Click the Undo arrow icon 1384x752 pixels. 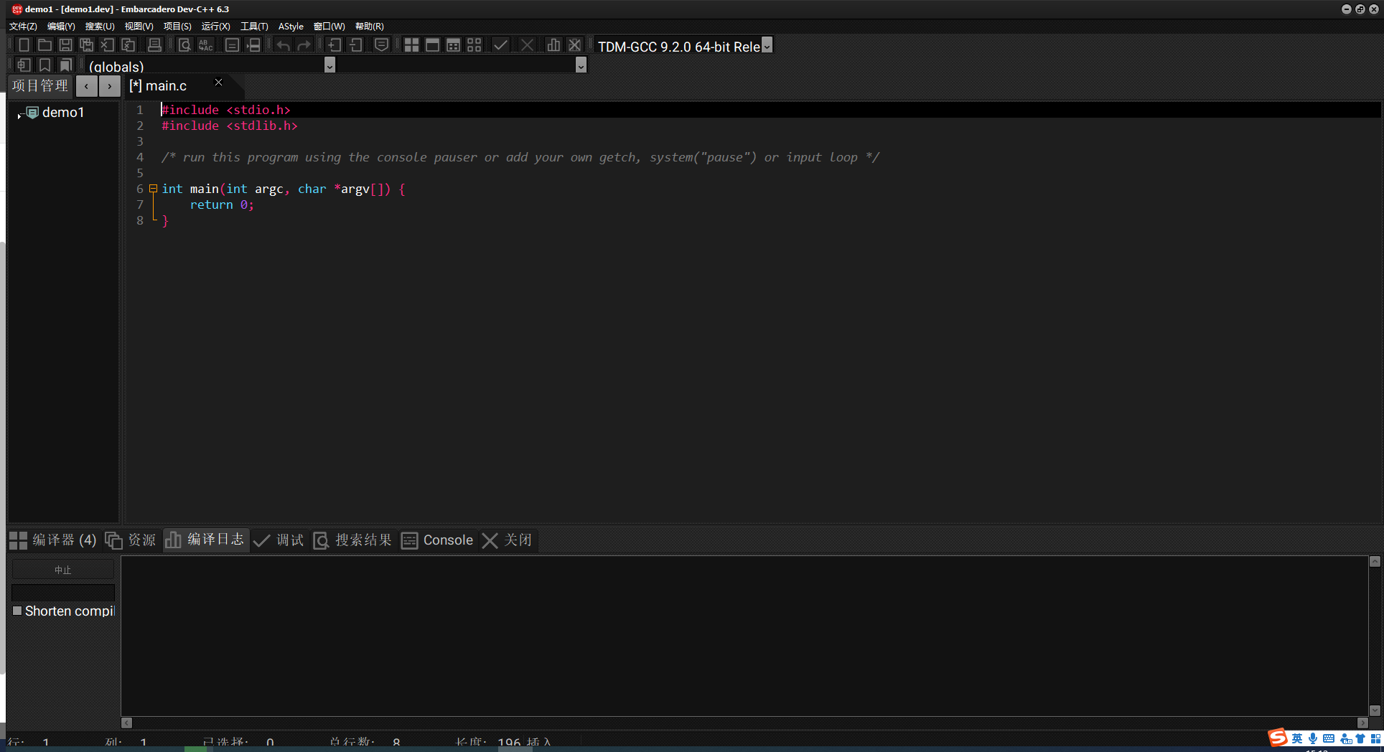pyautogui.click(x=284, y=45)
